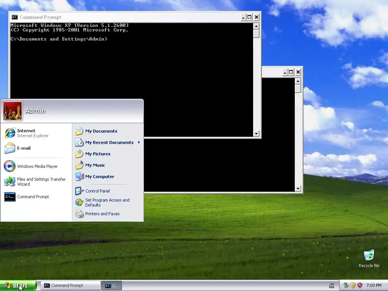Minimize the back Command Prompt window
Image resolution: width=388 pixels, height=291 pixels.
tap(285, 72)
